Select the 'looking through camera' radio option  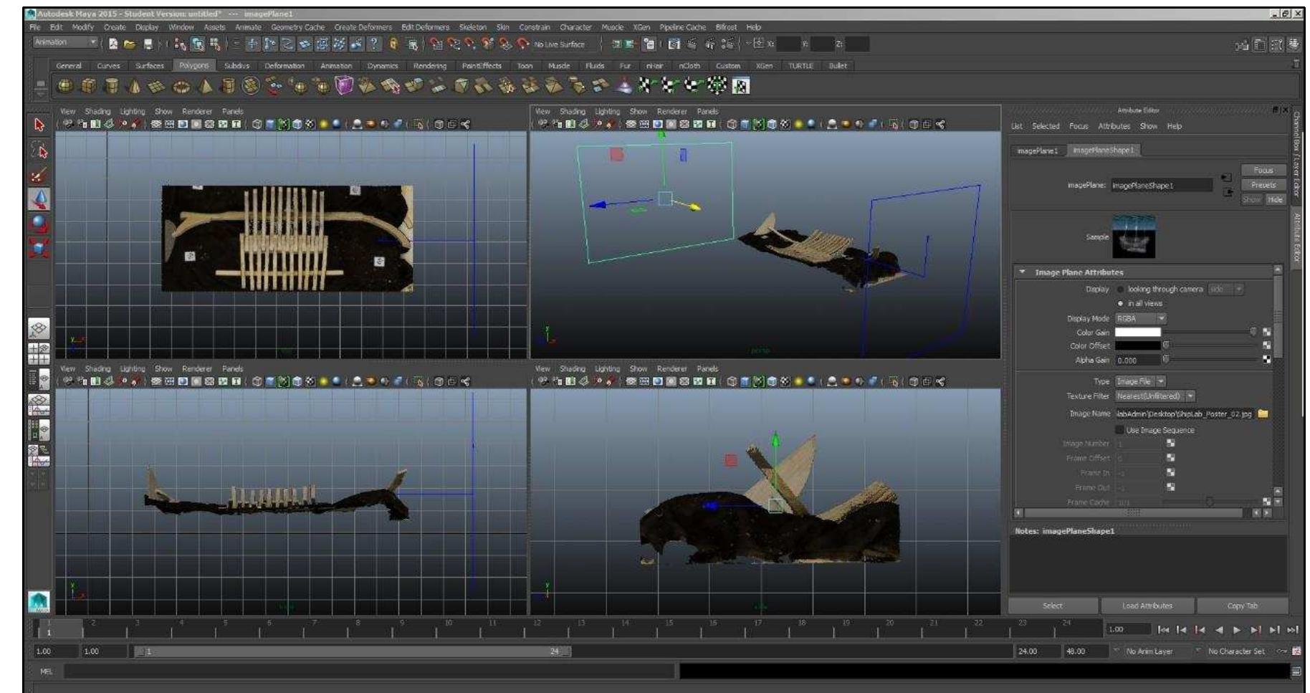click(1120, 290)
